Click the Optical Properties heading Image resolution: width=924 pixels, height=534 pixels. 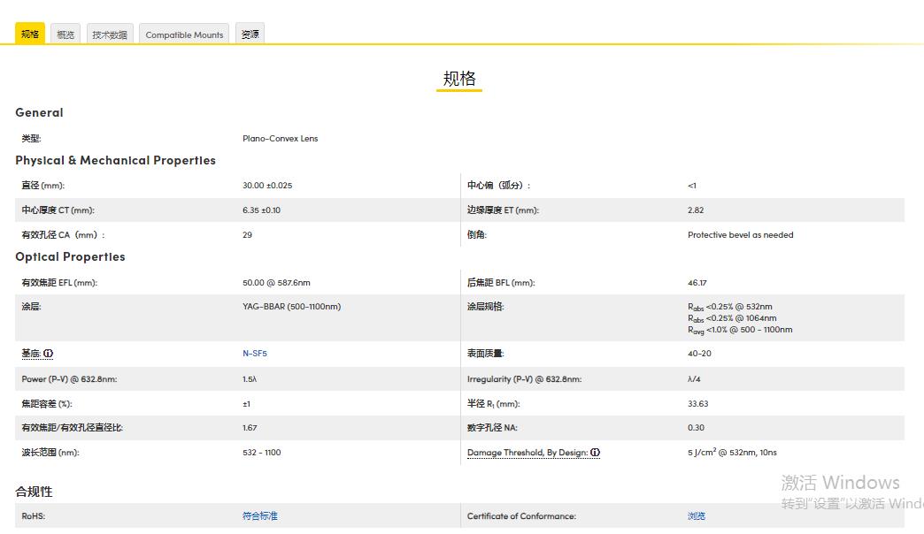click(70, 257)
